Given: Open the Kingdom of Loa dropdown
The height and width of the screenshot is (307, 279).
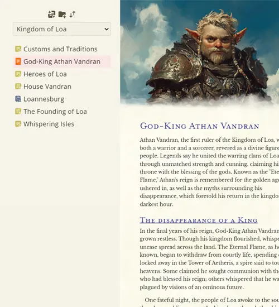Looking at the screenshot, I should point(62,29).
